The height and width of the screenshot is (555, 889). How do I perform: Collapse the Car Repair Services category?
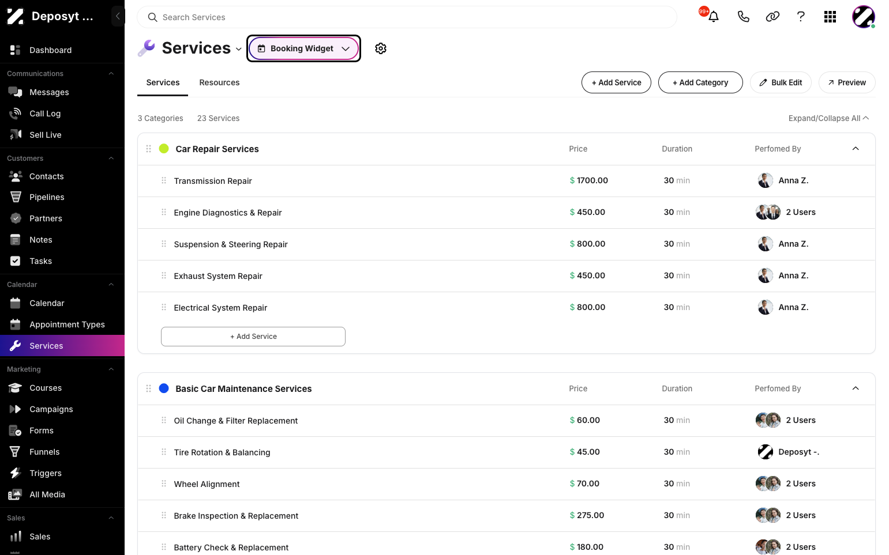(x=856, y=149)
